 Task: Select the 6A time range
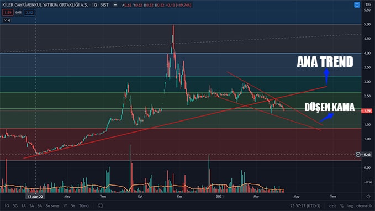tap(40, 205)
